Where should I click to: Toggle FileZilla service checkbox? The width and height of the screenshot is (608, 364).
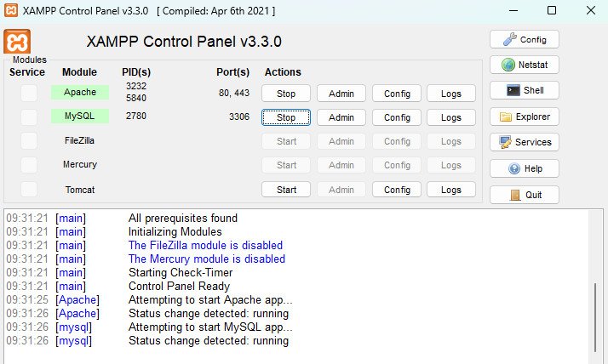coord(29,141)
